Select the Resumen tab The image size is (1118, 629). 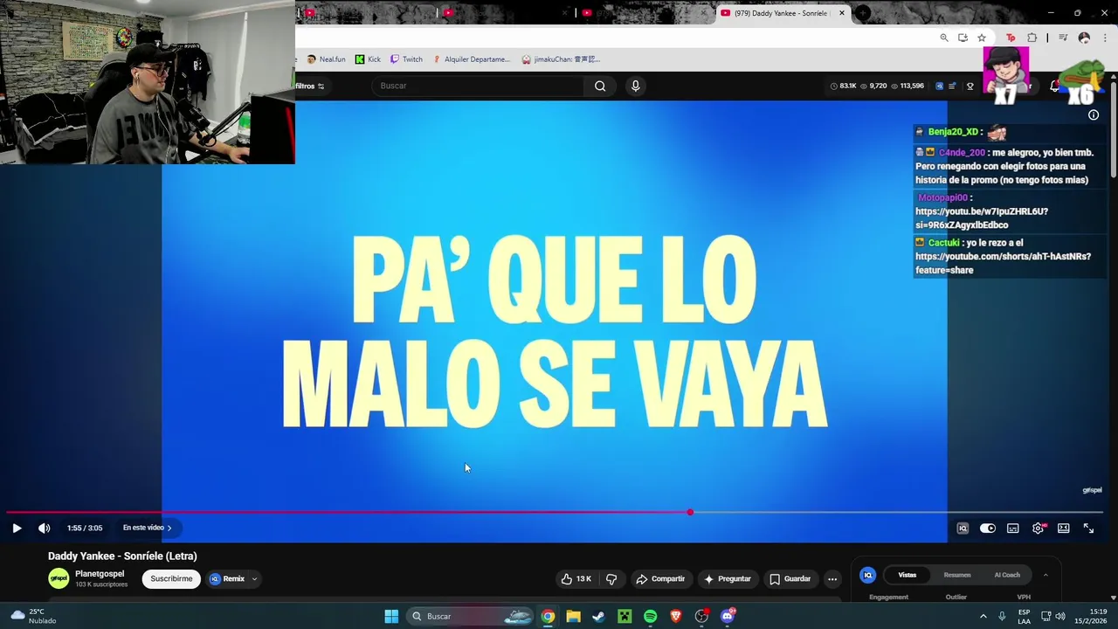pyautogui.click(x=957, y=575)
